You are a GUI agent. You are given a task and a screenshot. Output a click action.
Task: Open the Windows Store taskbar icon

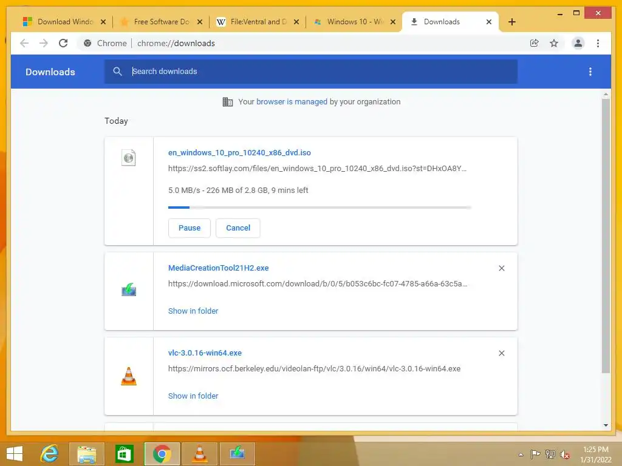124,454
